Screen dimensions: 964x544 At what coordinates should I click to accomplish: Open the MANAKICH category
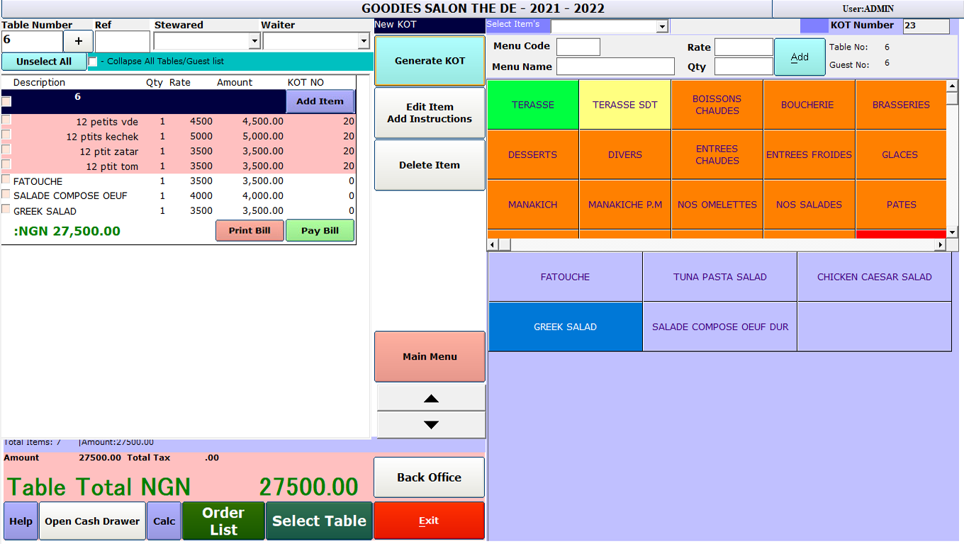tap(533, 205)
